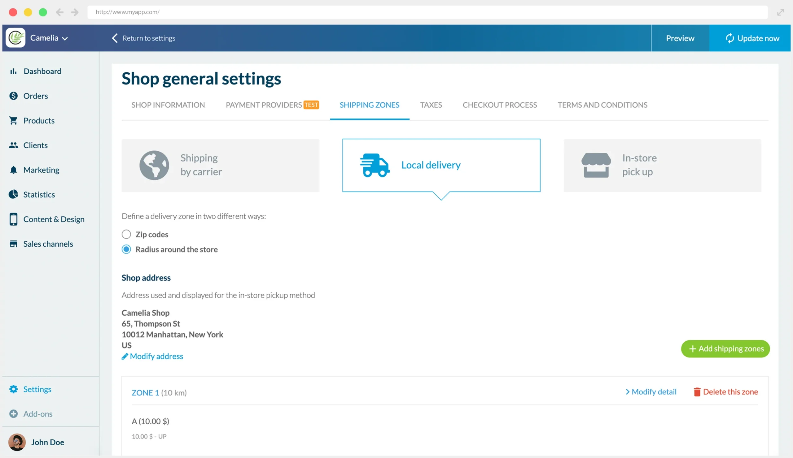Open Statistics via the pie chart icon
This screenshot has width=793, height=458.
tap(13, 194)
